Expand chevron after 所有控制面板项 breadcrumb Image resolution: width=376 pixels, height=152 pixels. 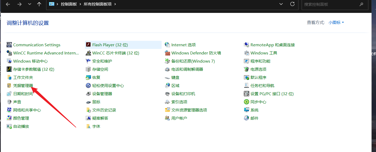(x=115, y=4)
